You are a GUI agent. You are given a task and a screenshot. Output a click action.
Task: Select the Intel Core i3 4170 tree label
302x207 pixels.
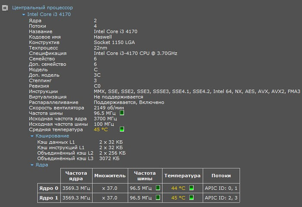point(49,14)
